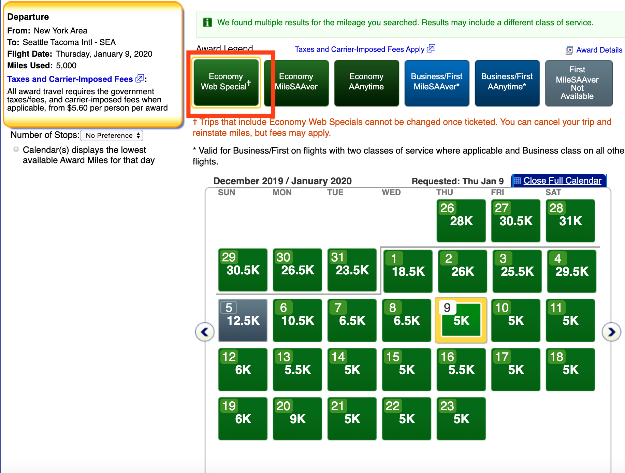Click Close Full Calendar link
The height and width of the screenshot is (473, 625).
[562, 181]
